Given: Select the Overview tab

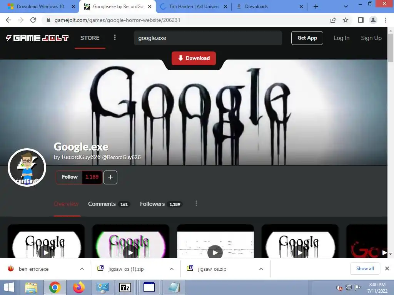Looking at the screenshot, I should click(x=66, y=204).
